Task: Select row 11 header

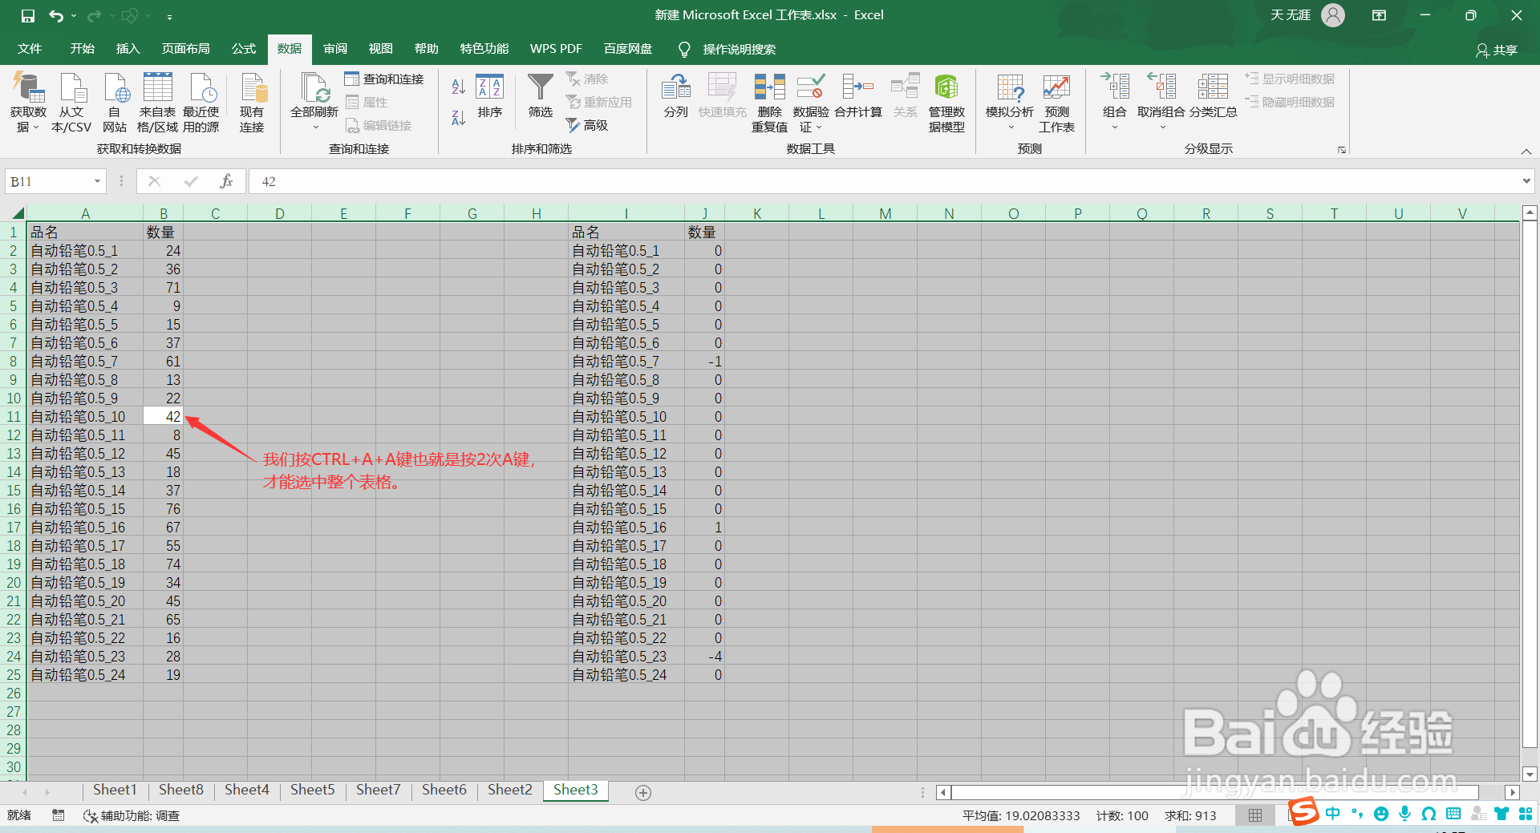Action: tap(14, 417)
